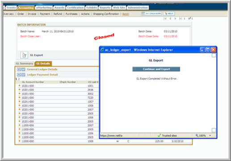Image resolution: width=231 pixels, height=161 pixels.
Task: Open the Batch submenu link
Action: point(126,14)
